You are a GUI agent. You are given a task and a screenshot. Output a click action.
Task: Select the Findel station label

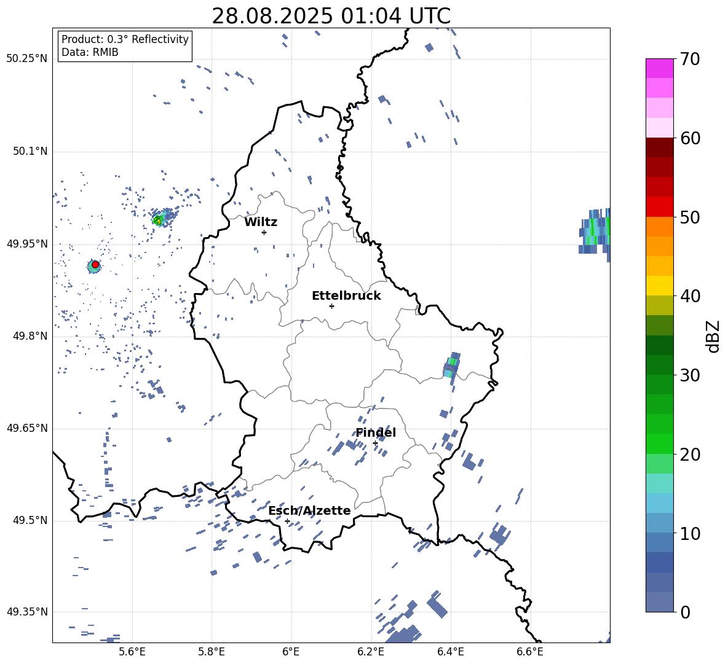click(376, 432)
